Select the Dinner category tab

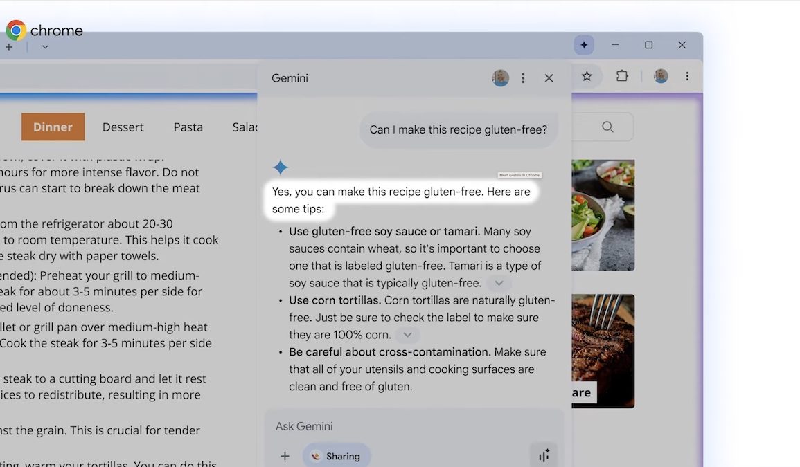53,127
